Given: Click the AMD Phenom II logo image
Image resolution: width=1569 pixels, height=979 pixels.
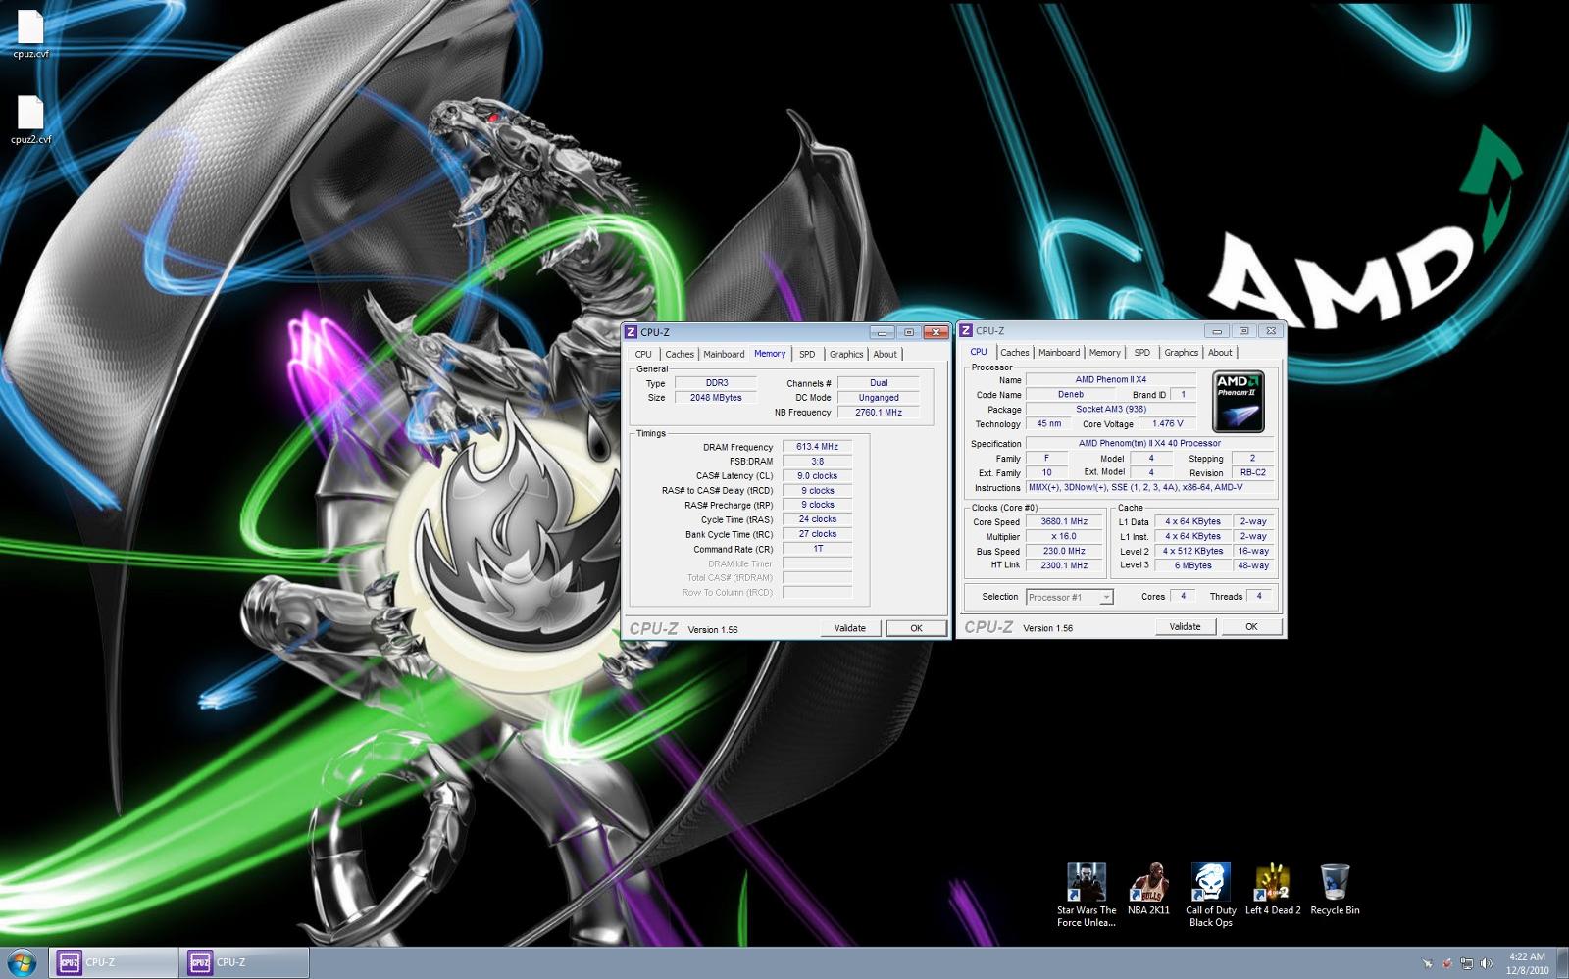Looking at the screenshot, I should [1238, 402].
